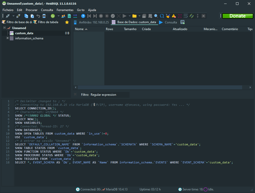Image resolution: width=255 pixels, height=193 pixels.
Task: Click the CSV export icon
Action: 69,16
